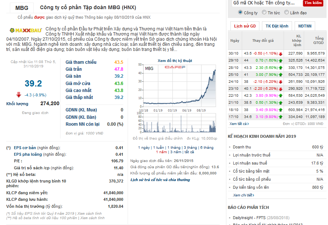Set the chart range to 1 năm

pyautogui.click(x=161, y=152)
